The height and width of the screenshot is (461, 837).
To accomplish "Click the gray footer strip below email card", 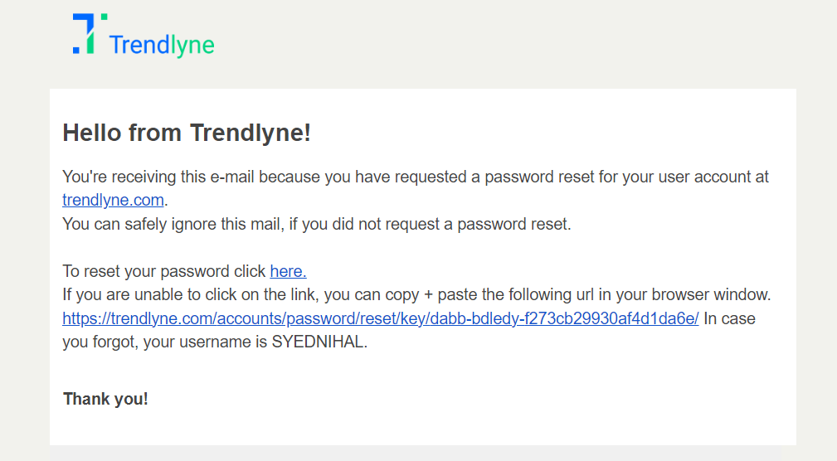I will pyautogui.click(x=423, y=453).
